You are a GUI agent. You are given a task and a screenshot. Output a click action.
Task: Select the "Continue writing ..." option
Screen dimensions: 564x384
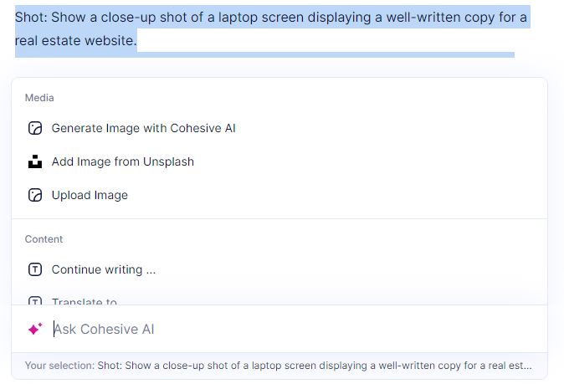point(104,269)
